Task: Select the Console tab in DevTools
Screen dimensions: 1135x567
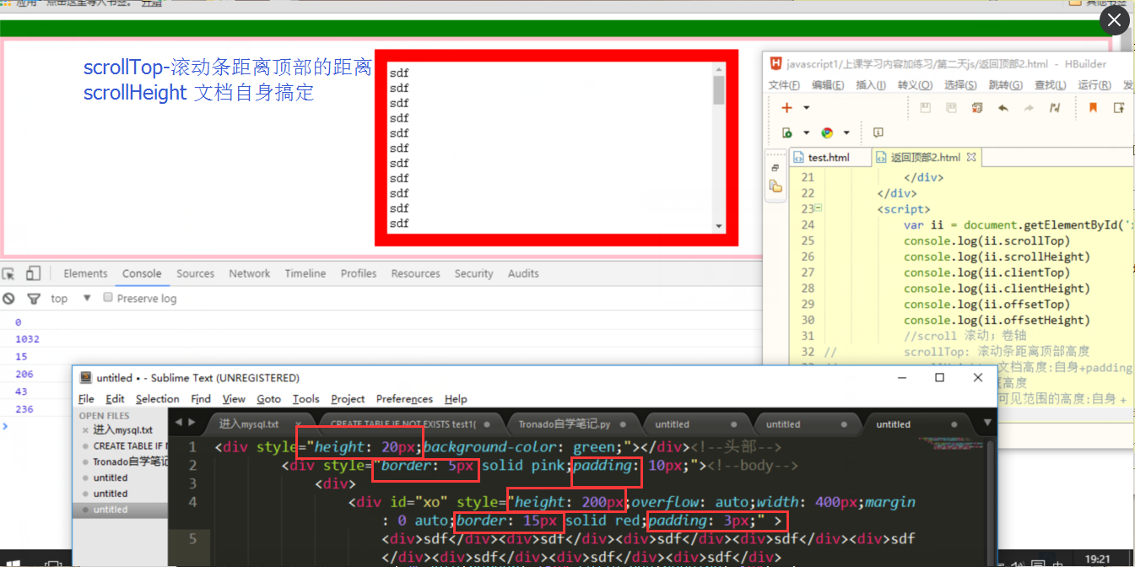Action: 142,273
